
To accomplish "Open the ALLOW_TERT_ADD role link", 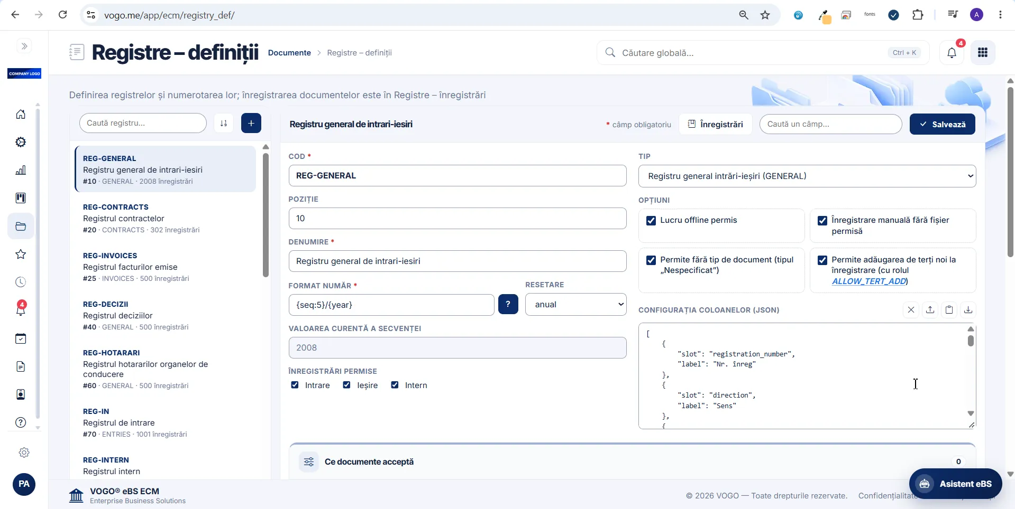I will point(869,281).
